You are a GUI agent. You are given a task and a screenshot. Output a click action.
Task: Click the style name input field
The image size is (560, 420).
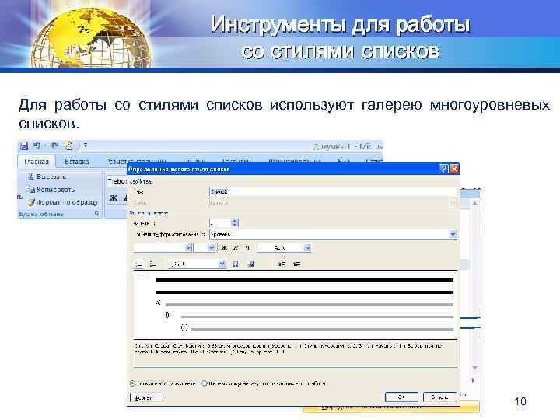pyautogui.click(x=333, y=192)
